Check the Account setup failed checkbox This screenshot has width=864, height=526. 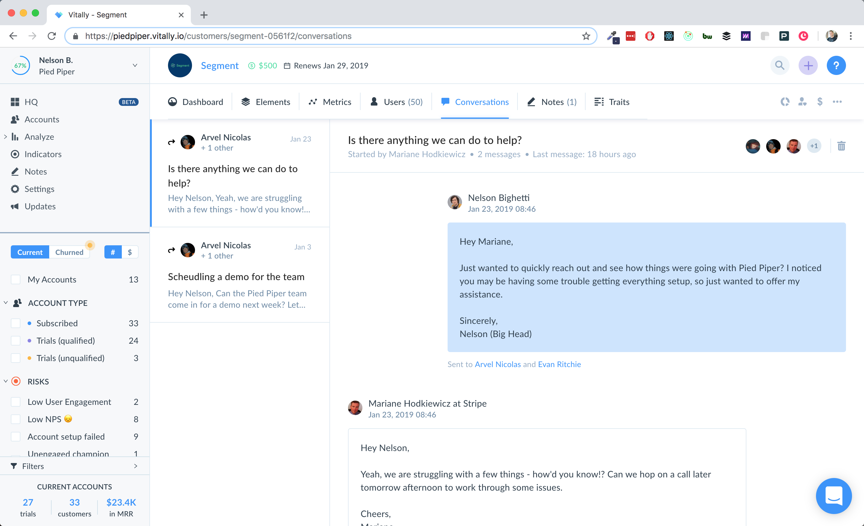pyautogui.click(x=15, y=437)
